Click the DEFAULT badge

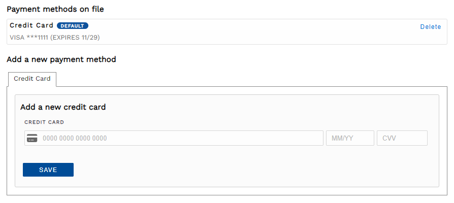tap(73, 25)
